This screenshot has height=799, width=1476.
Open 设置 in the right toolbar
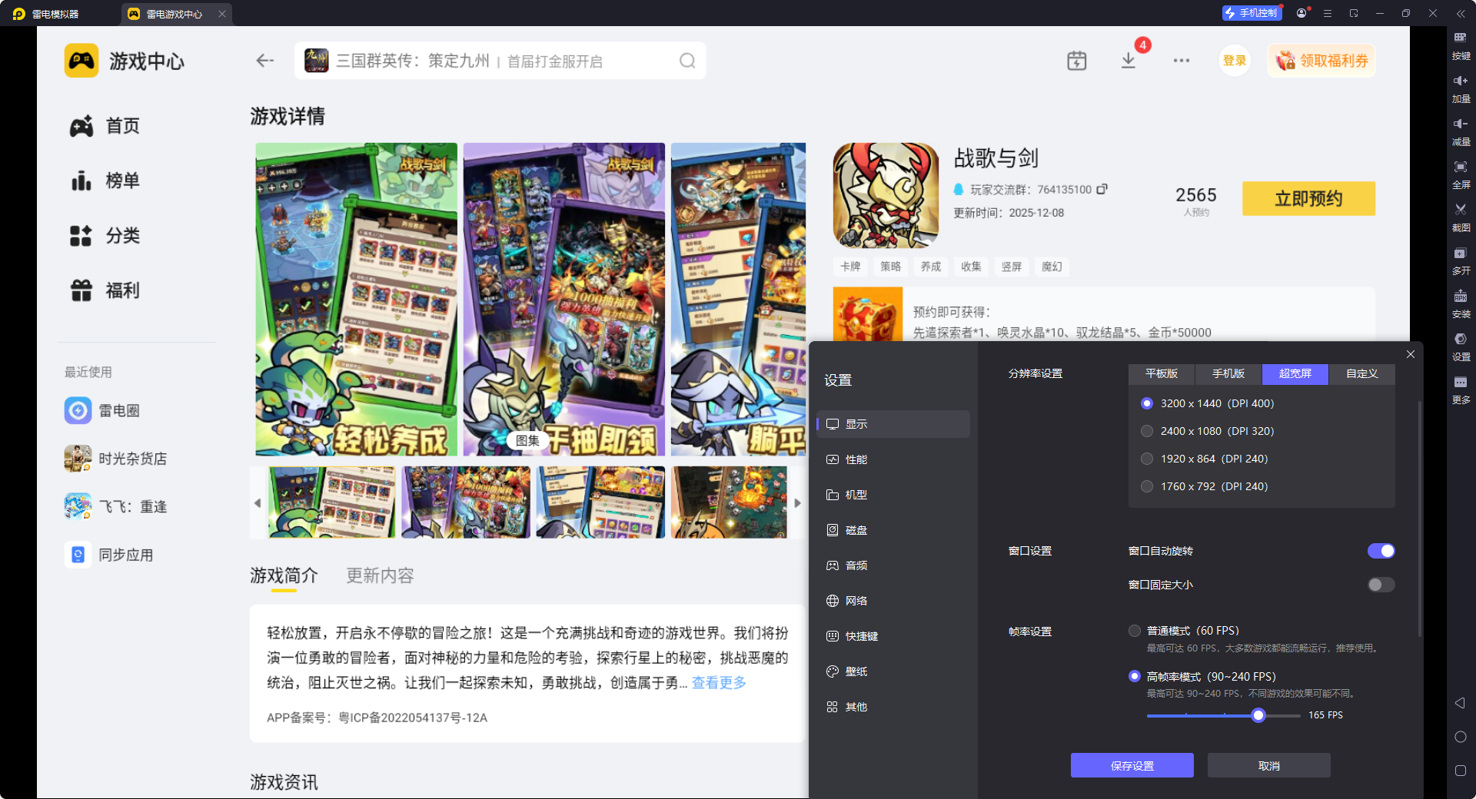click(x=1461, y=347)
